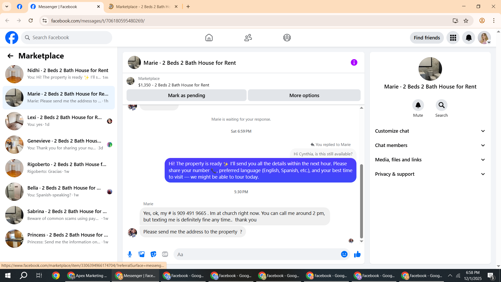The height and width of the screenshot is (282, 501).
Task: Show hidden system tray icons
Action: coord(450,275)
